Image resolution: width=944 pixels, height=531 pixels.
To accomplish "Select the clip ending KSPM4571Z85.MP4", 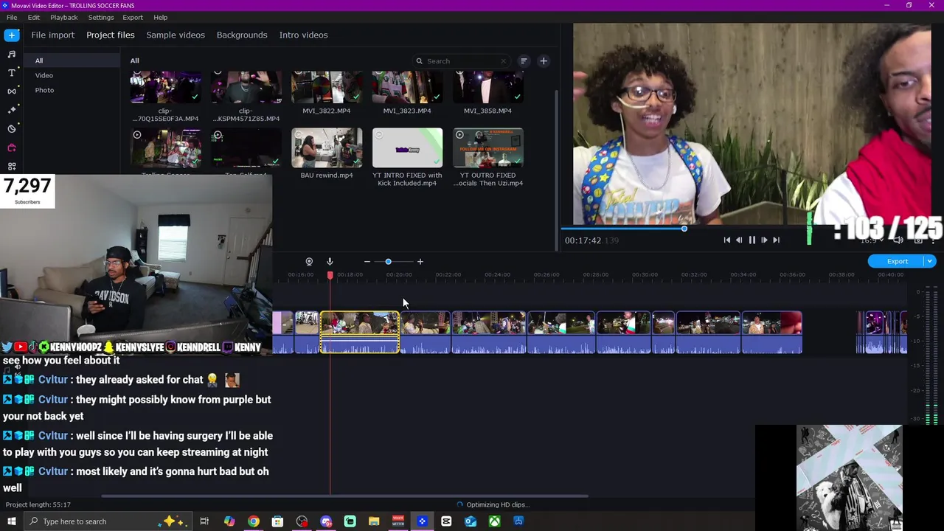I will [x=246, y=87].
